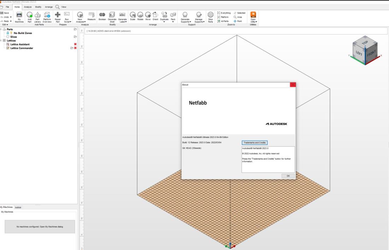Click the ADWS client error status message

109,31
